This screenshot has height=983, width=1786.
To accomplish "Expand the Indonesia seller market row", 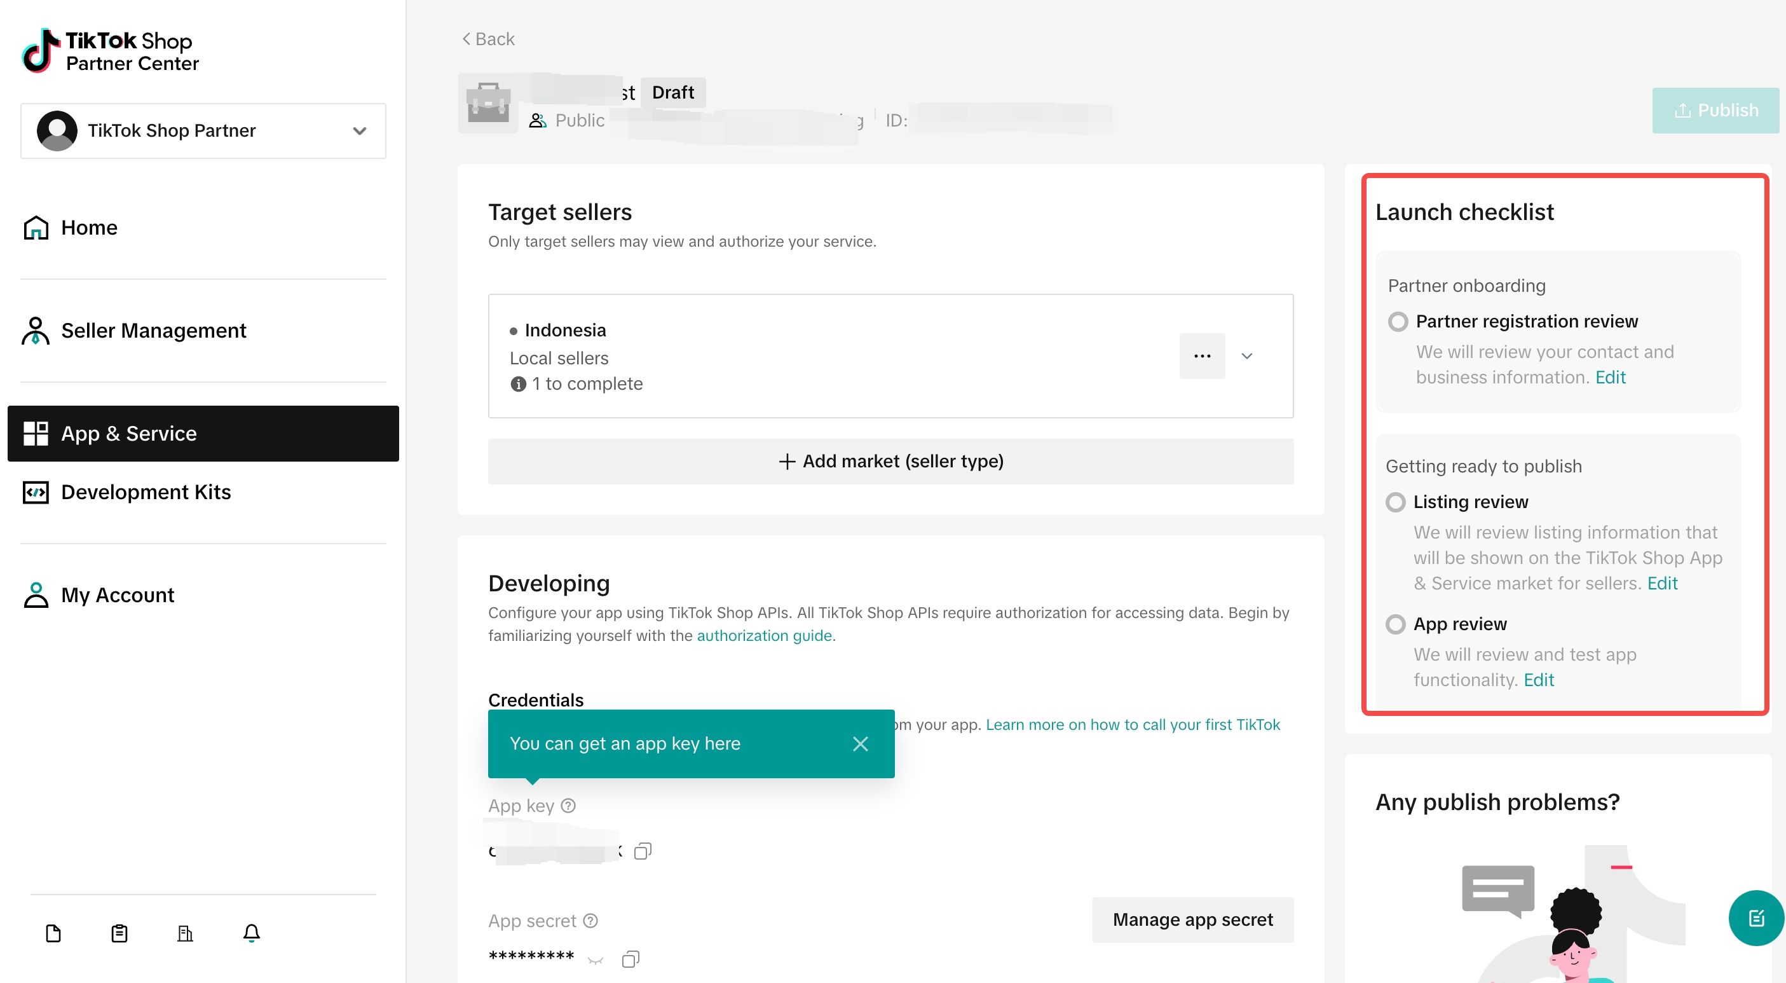I will (x=1246, y=356).
